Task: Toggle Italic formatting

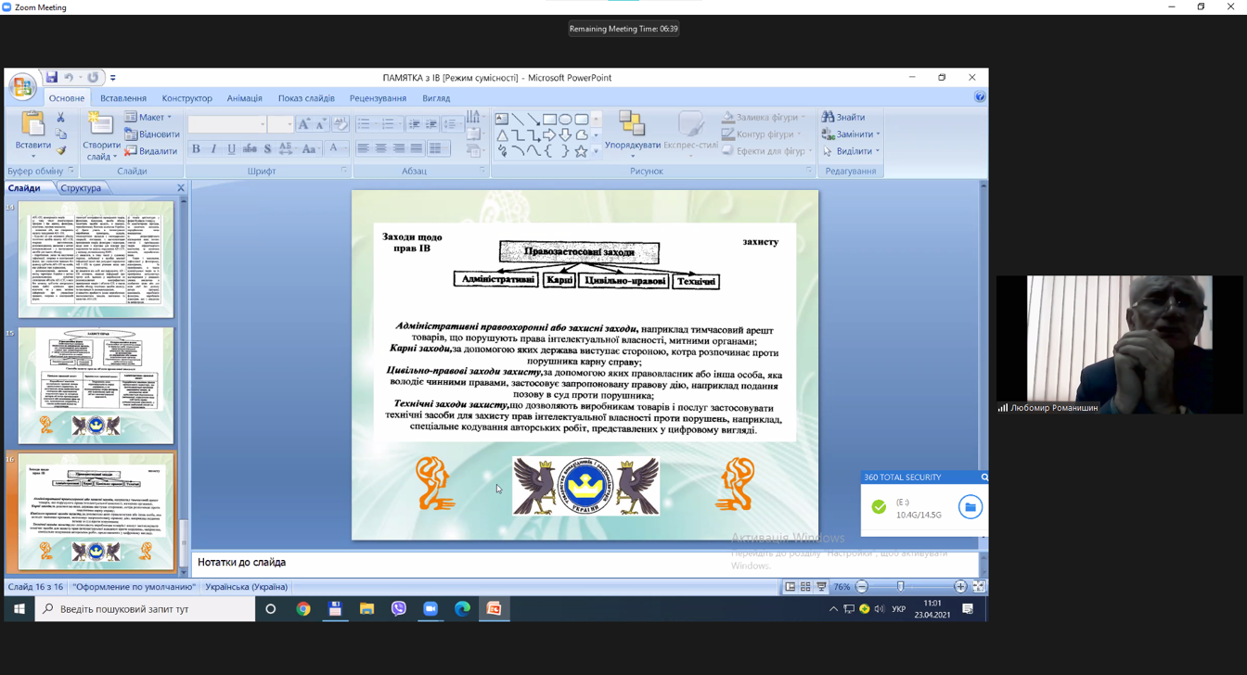Action: (213, 149)
